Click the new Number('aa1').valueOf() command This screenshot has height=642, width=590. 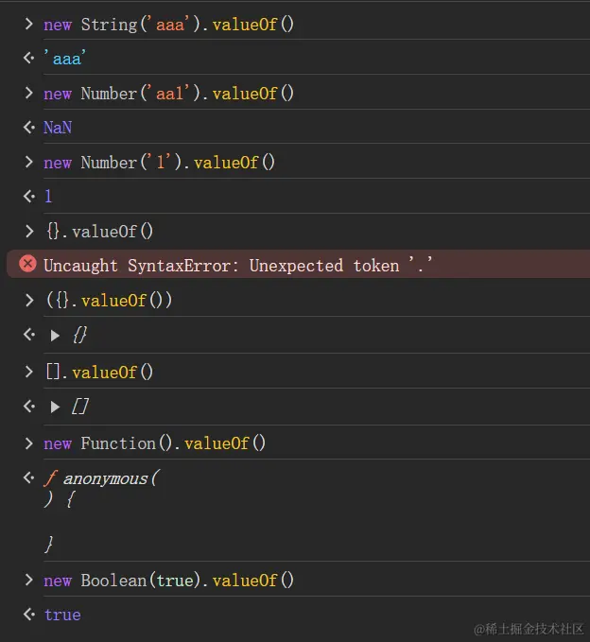click(168, 94)
